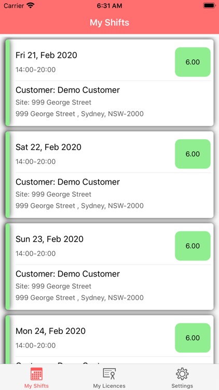The image size is (219, 390).
Task: Switch to the Settings tab label
Action: (x=182, y=386)
